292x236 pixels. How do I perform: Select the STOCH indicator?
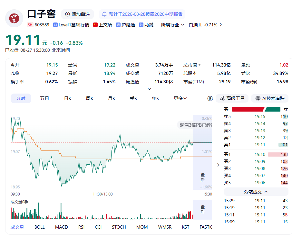point(119,227)
